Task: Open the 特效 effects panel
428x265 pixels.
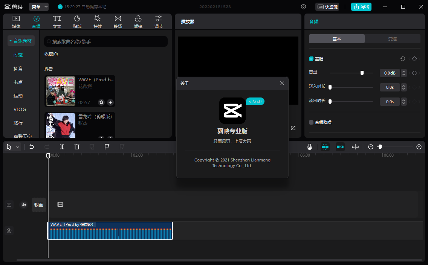Action: [98, 22]
